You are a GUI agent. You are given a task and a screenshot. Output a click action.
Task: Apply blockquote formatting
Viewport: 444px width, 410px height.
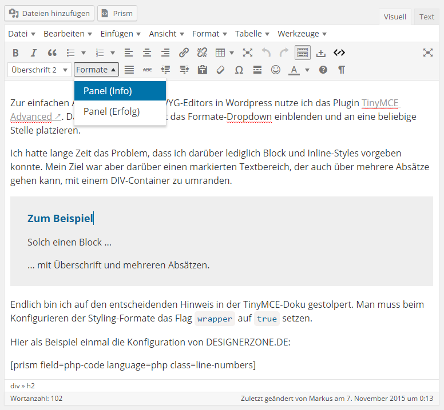point(52,53)
